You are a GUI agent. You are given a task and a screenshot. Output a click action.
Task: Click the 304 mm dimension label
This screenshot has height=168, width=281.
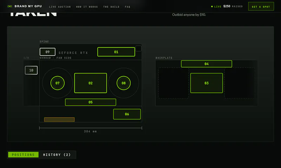90,131
